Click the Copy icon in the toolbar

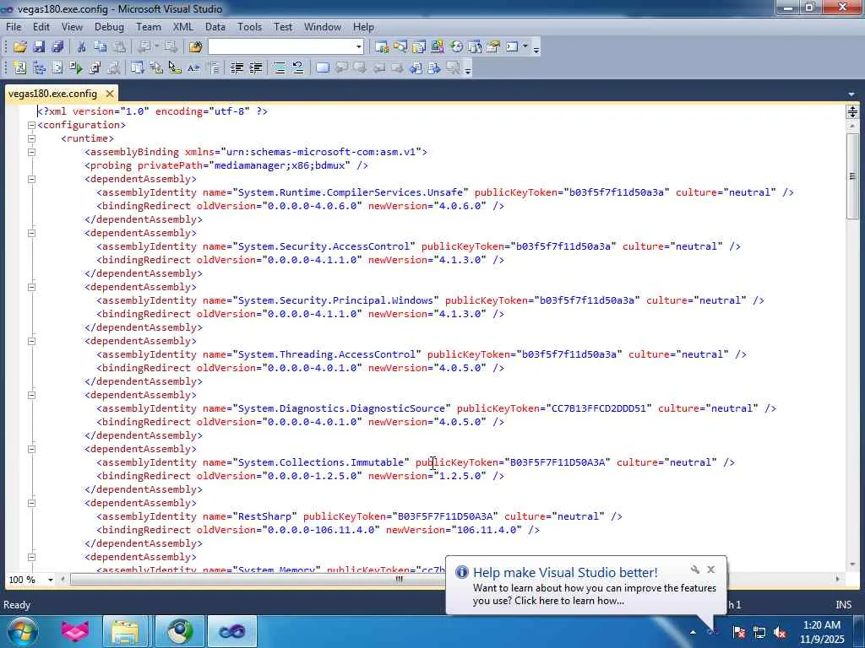coord(101,47)
